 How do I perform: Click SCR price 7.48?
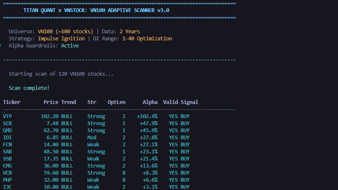coord(52,123)
